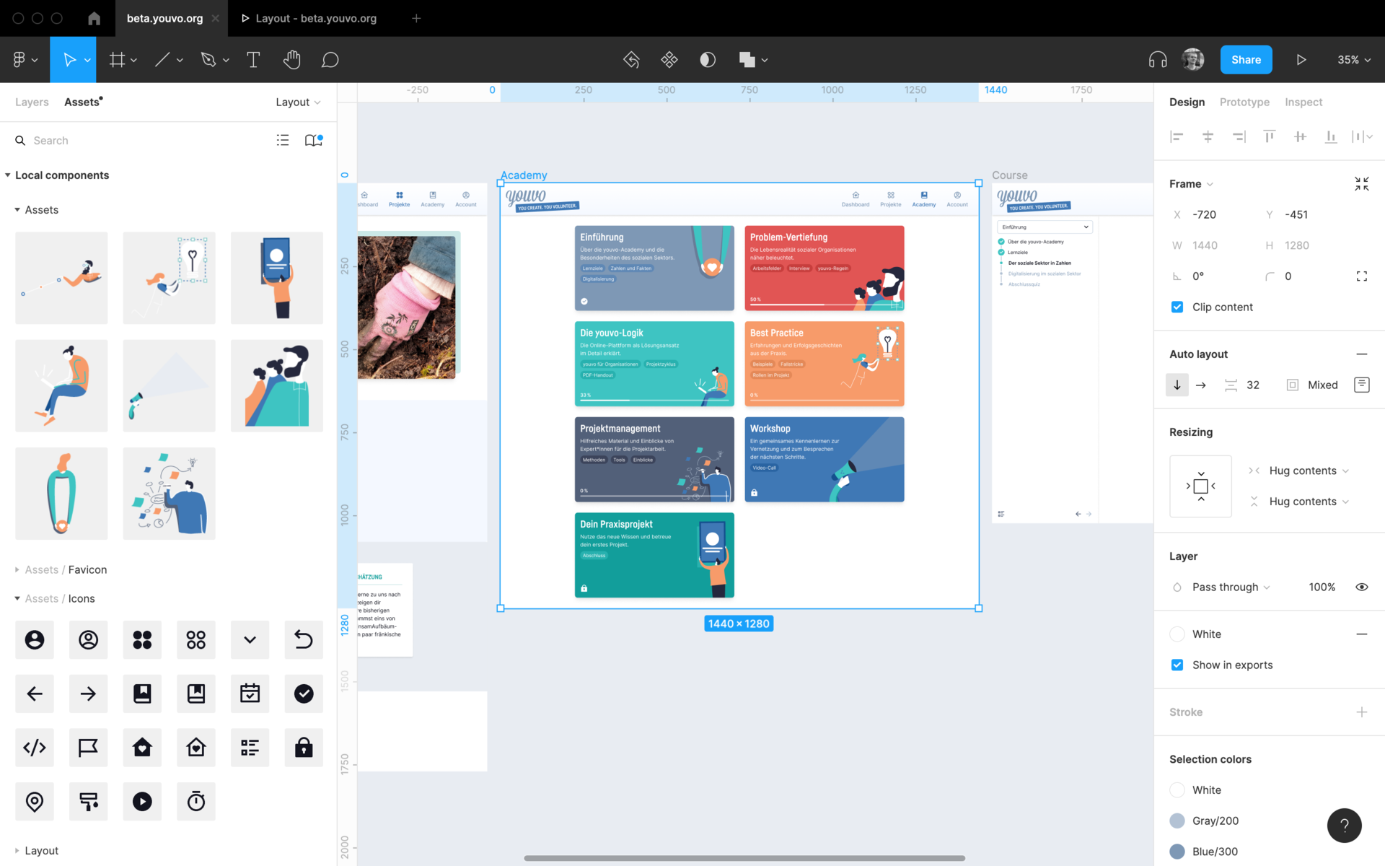
Task: Select the Hand tool
Action: [x=291, y=60]
